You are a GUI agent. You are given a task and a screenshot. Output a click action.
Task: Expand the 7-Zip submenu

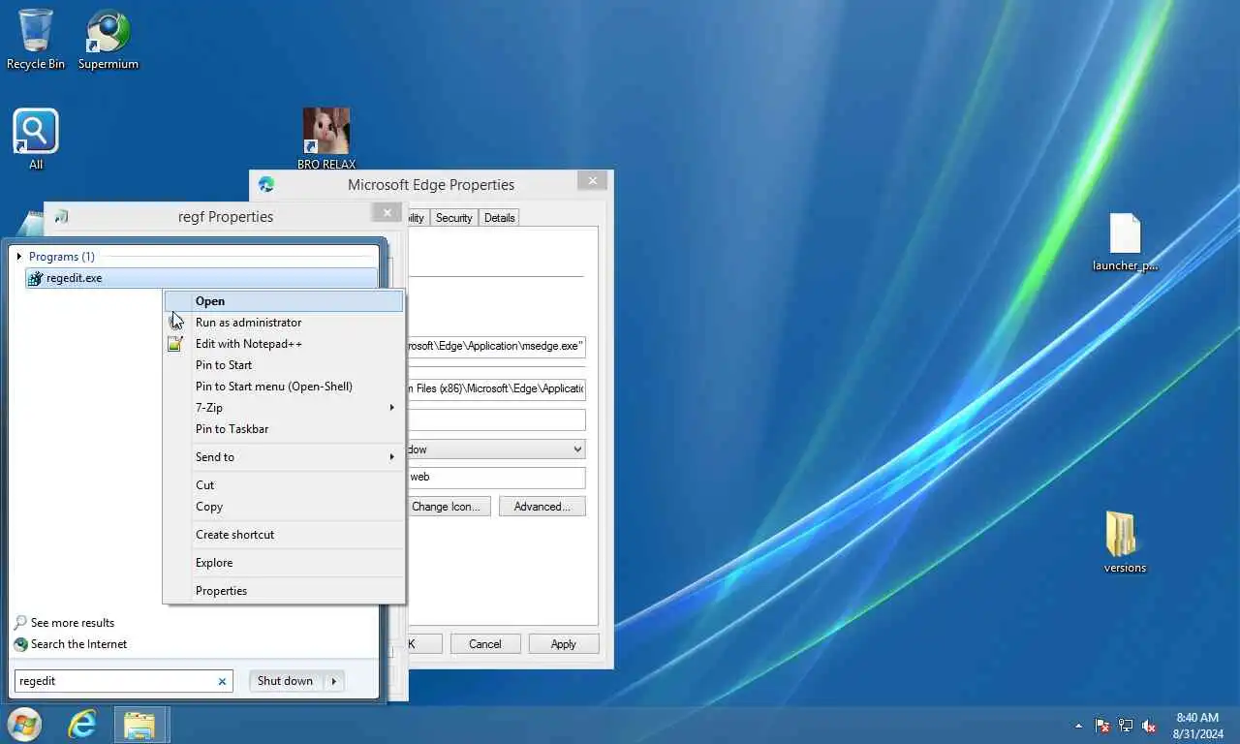(391, 408)
